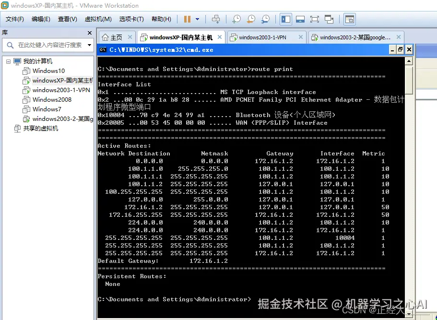Screen dimensions: 437x320
Task: Switch to windows2003-2-某国google tab
Action: click(x=355, y=37)
